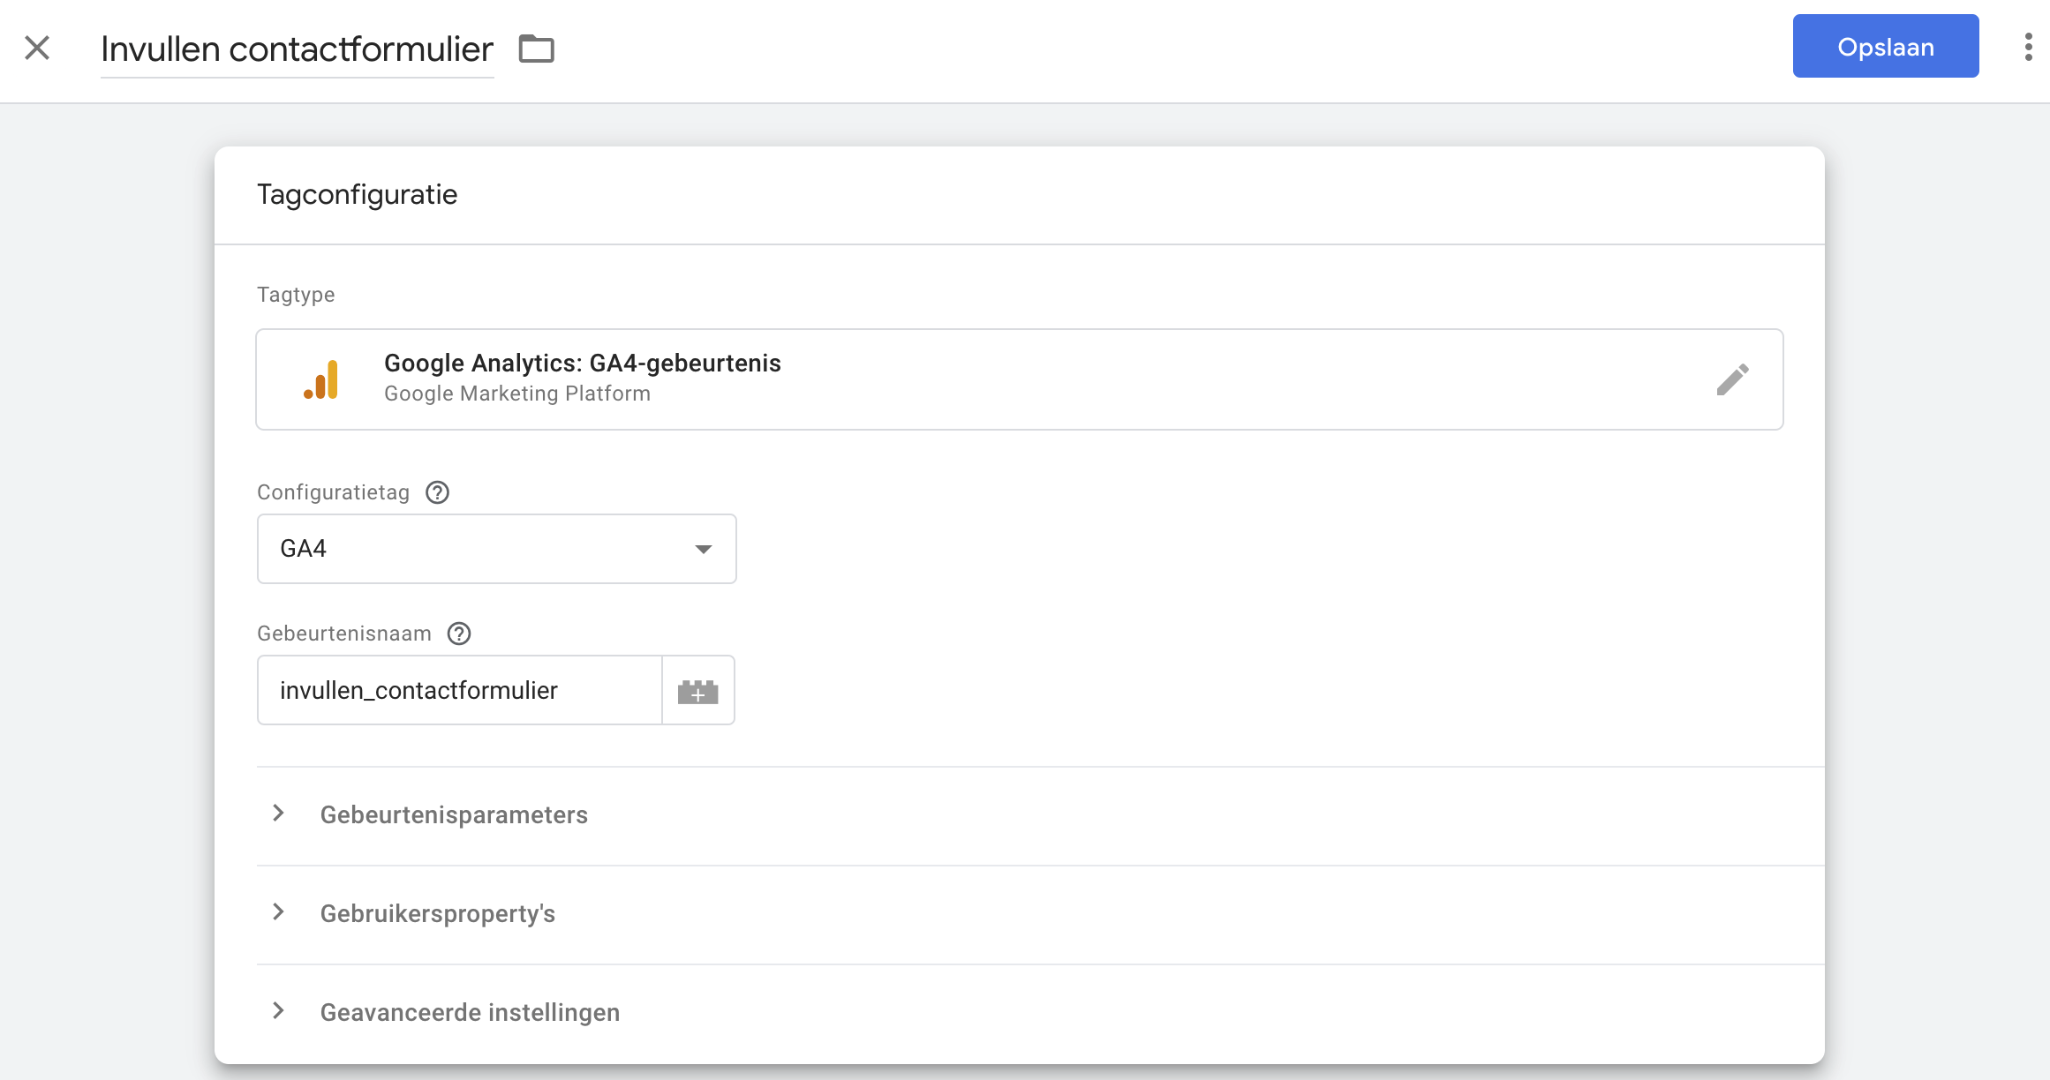Click the Gebeurtenisnaam text field
Screen dimensions: 2050x1080
[x=459, y=691]
